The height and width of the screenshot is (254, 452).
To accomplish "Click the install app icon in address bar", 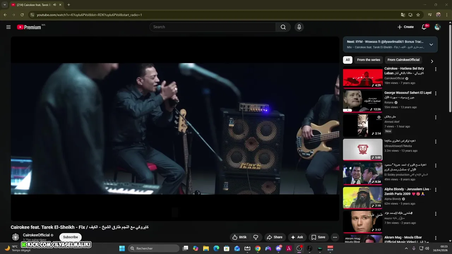I will (411, 15).
